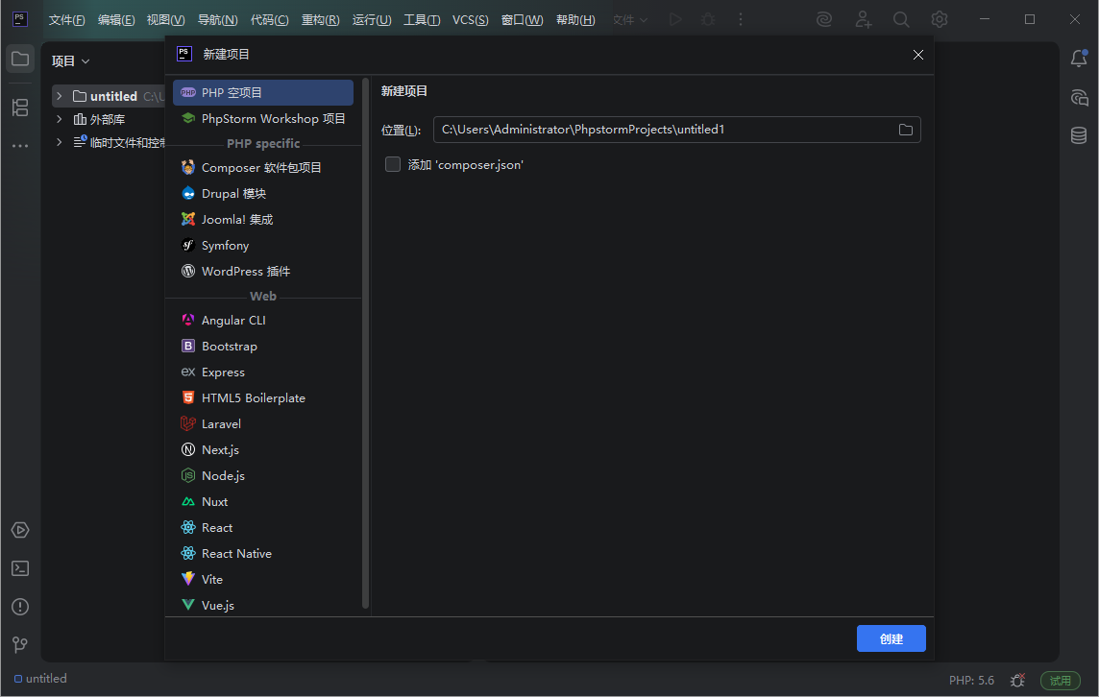
Task: Open the 视图 menu
Action: (167, 19)
